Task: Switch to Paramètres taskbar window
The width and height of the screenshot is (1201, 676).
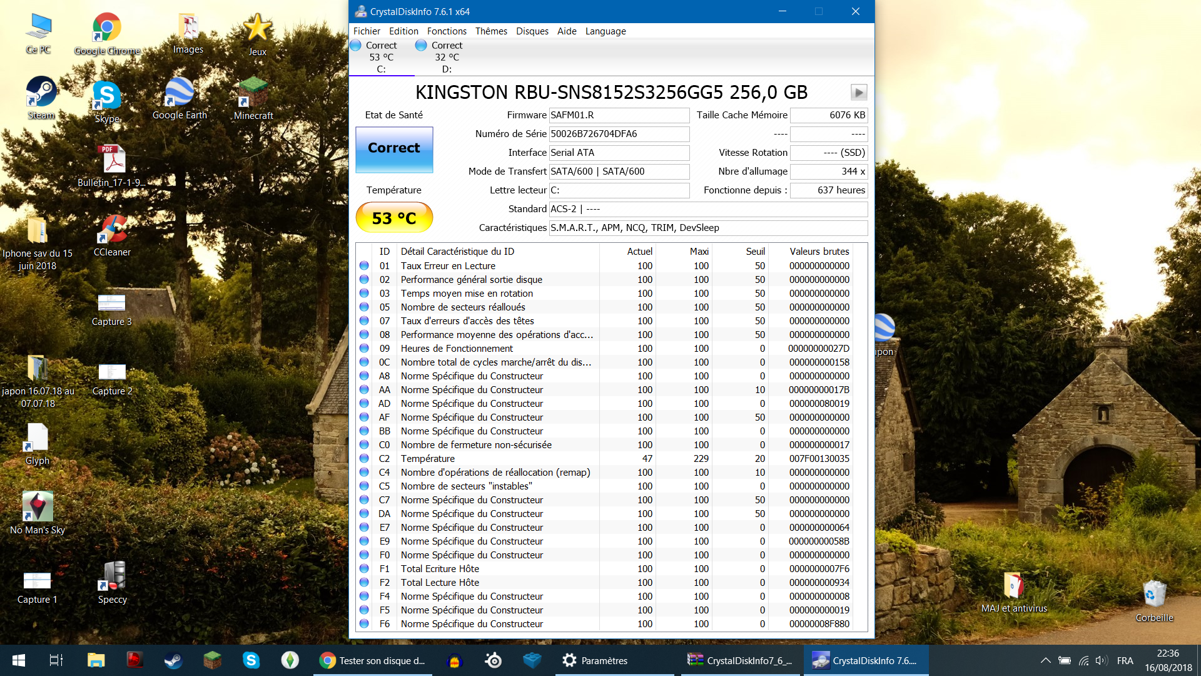Action: [614, 660]
